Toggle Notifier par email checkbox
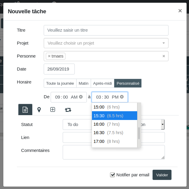 coord(113,175)
